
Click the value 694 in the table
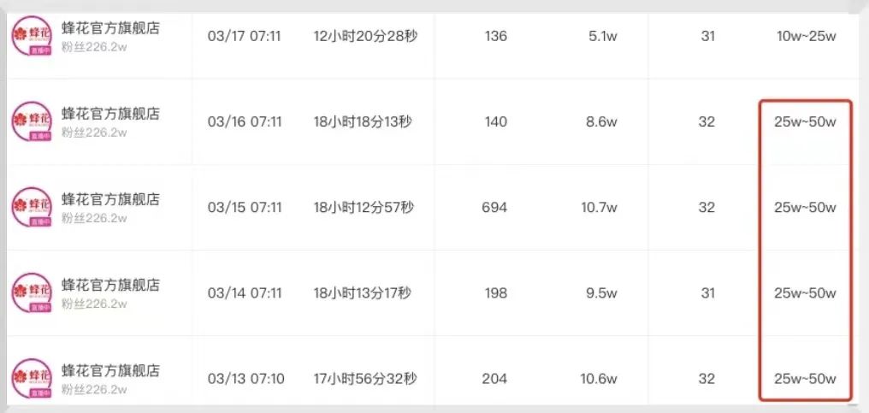pos(494,207)
